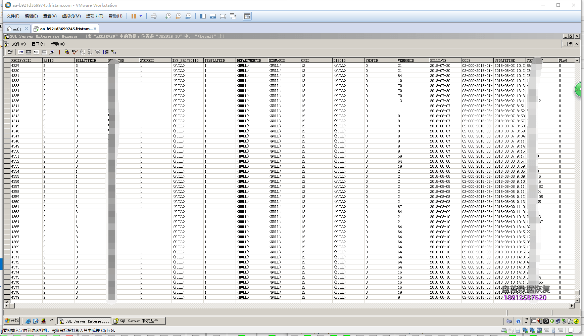
Task: Open 文件(F) menu in SQL Server Enterprise Manager
Action: point(18,44)
